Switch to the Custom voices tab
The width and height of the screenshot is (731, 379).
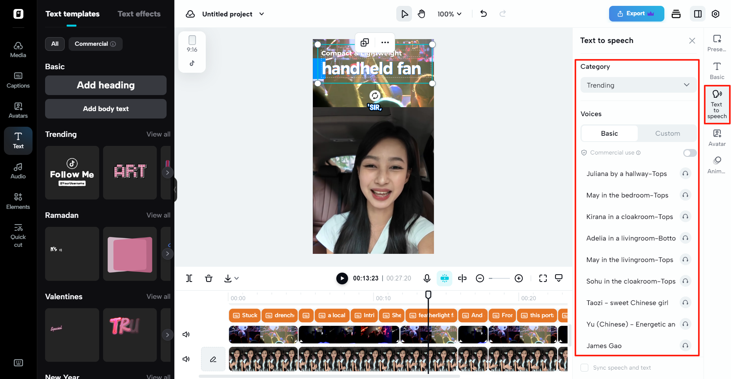coord(667,133)
